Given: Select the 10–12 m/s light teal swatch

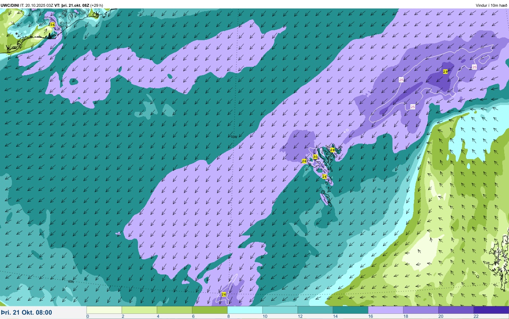Looking at the screenshot, I should 280,310.
